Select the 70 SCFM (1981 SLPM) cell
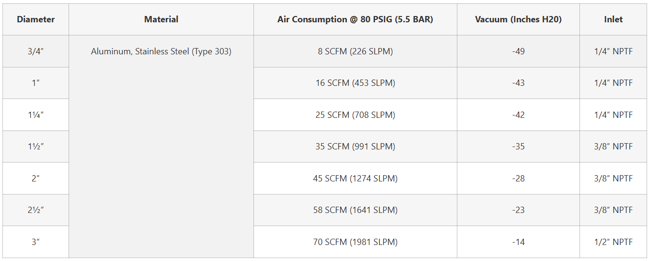The image size is (651, 261). click(x=355, y=242)
